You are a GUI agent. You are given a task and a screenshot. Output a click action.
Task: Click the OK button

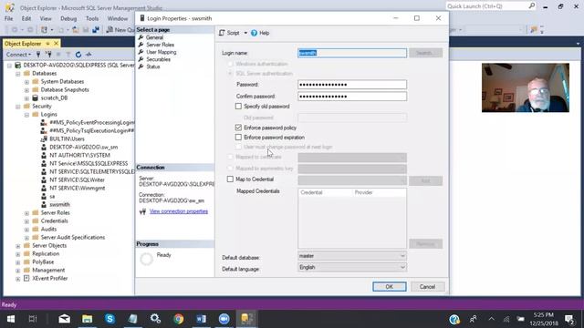(390, 287)
